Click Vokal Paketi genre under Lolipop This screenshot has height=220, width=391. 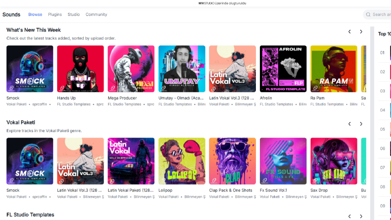tap(169, 197)
